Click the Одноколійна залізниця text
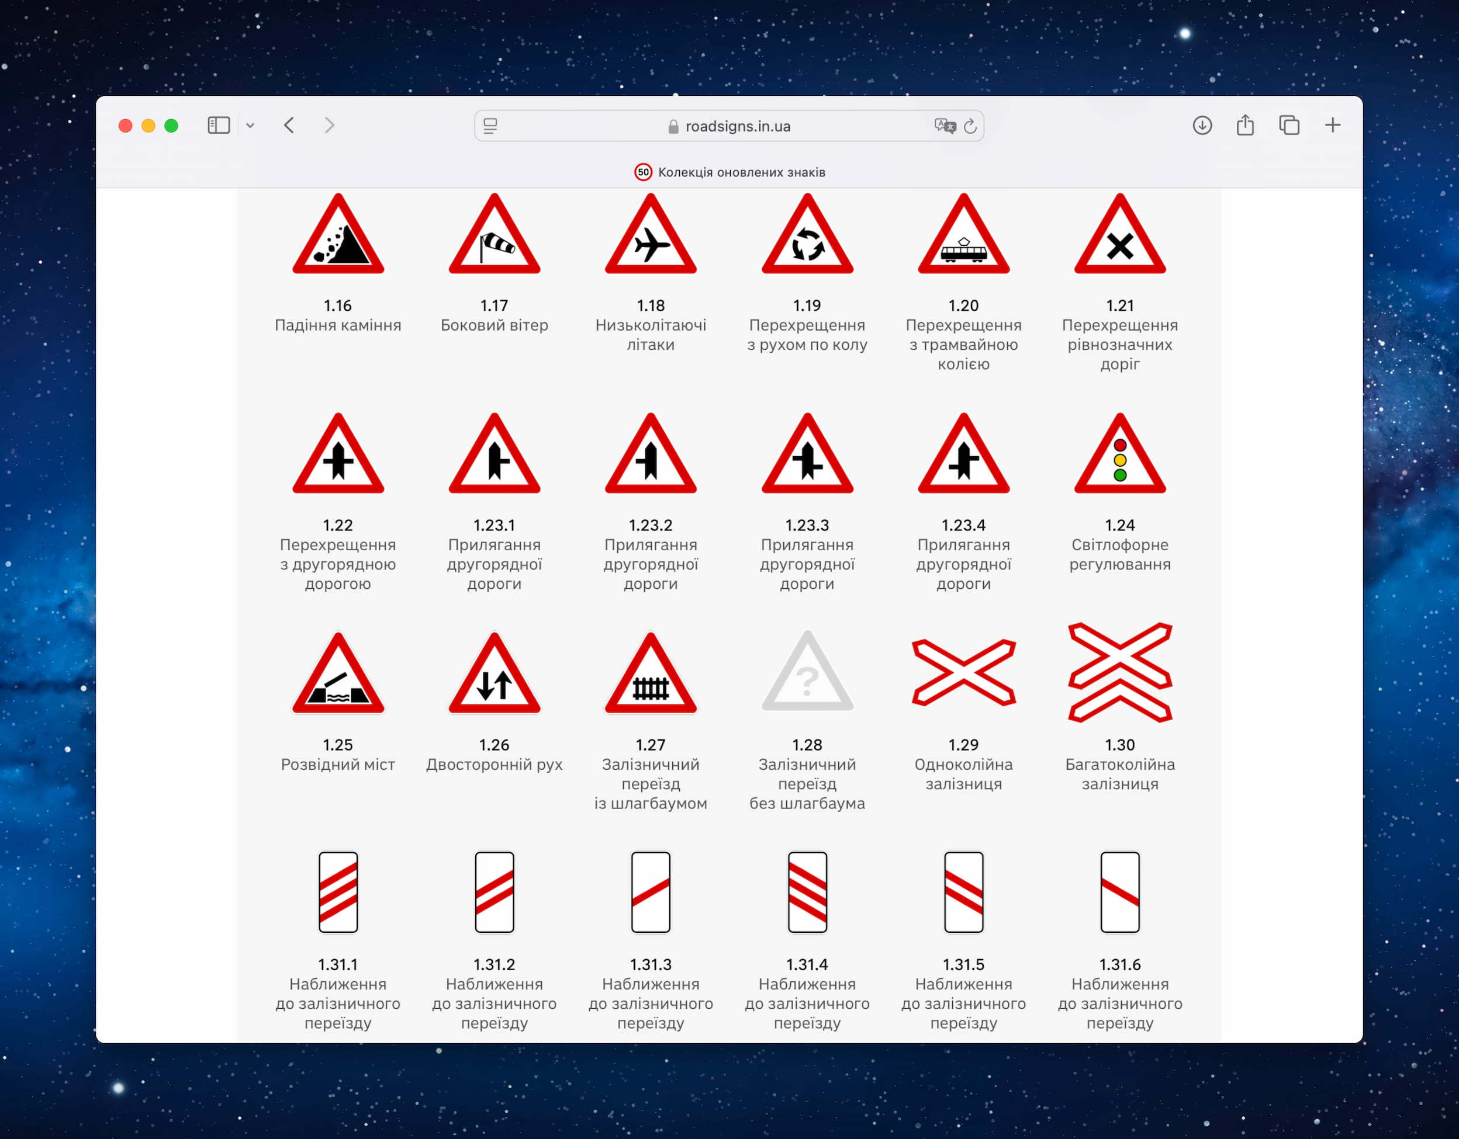Image resolution: width=1459 pixels, height=1139 pixels. [x=963, y=775]
